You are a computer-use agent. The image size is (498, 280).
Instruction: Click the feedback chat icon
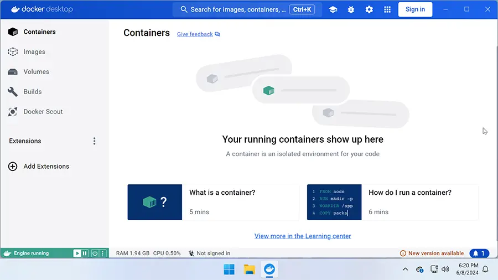click(217, 34)
